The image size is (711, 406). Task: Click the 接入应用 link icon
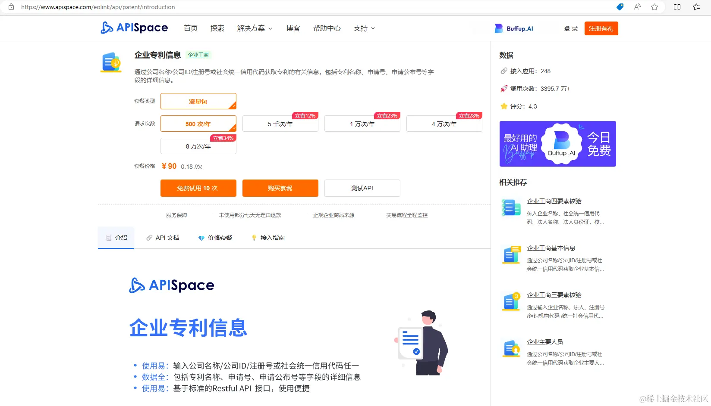pyautogui.click(x=503, y=71)
